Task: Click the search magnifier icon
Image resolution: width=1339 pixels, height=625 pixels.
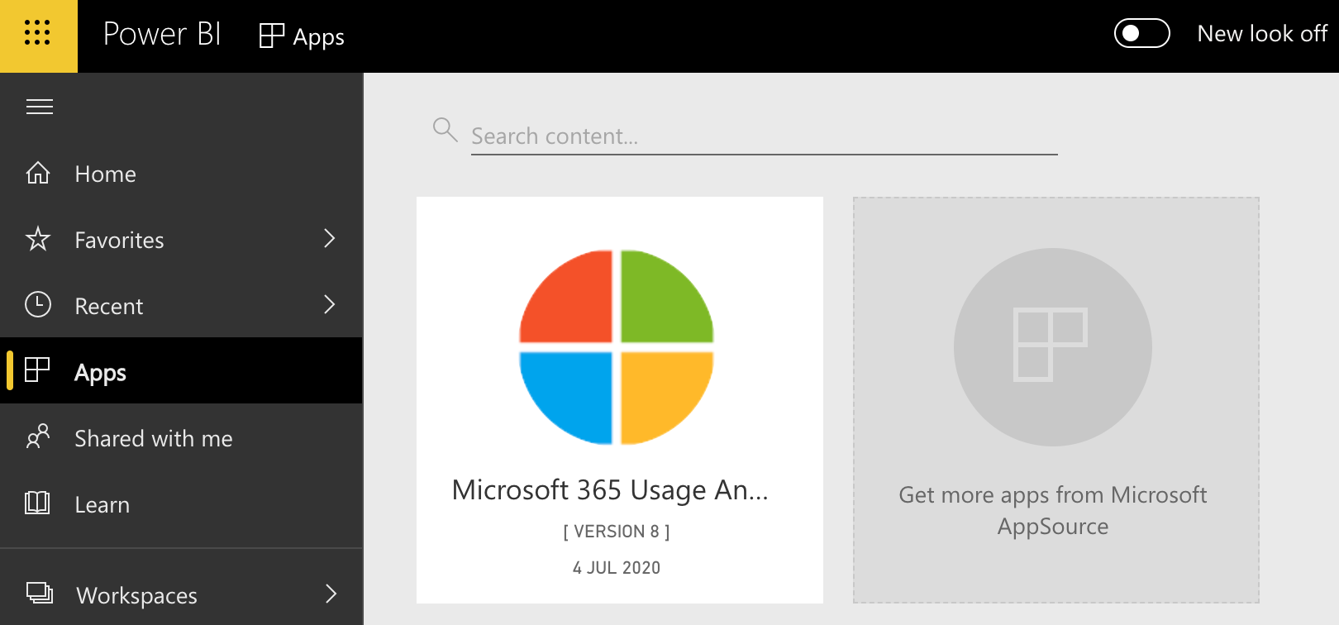Action: (445, 130)
